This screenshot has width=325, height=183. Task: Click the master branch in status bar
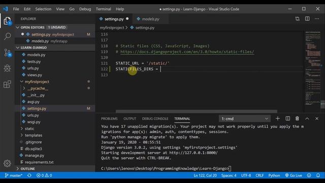pos(14,175)
